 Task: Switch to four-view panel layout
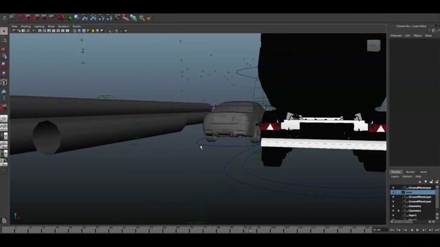point(4,128)
